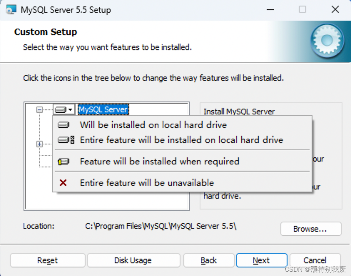Click the Back button
The height and width of the screenshot is (276, 351).
(x=209, y=260)
